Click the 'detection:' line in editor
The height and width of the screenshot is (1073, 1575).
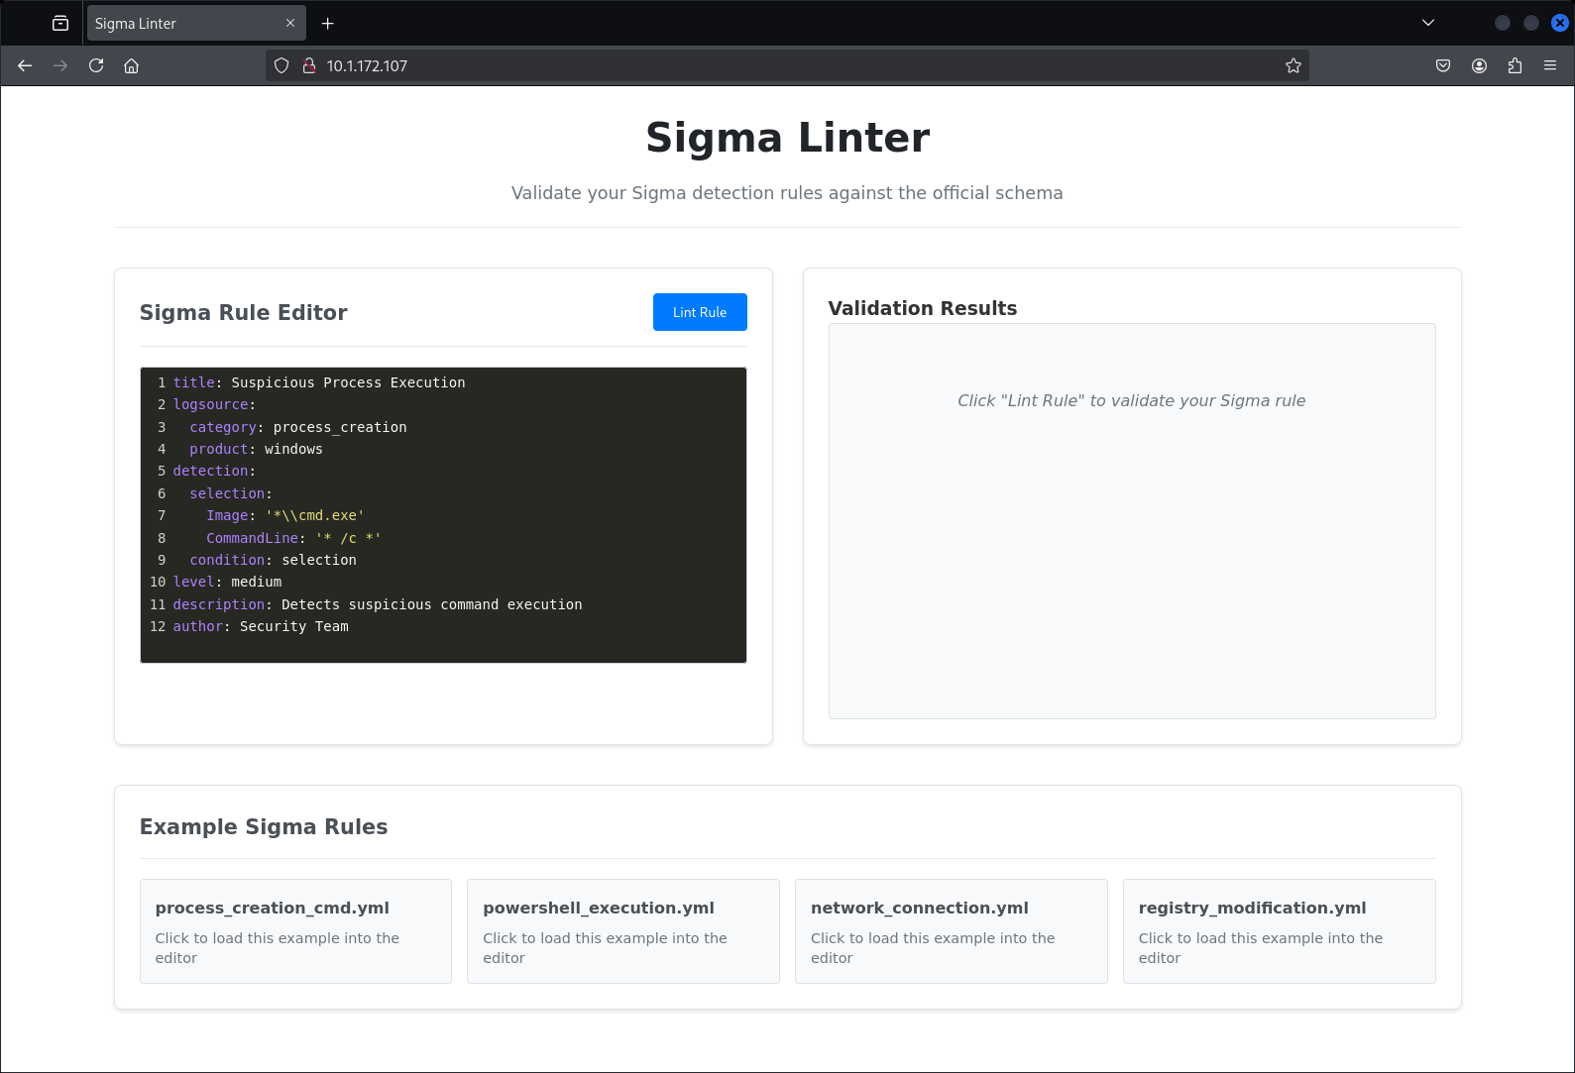point(214,471)
